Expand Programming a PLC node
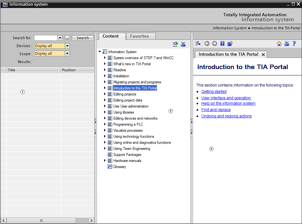302x224 pixels. (x=105, y=124)
